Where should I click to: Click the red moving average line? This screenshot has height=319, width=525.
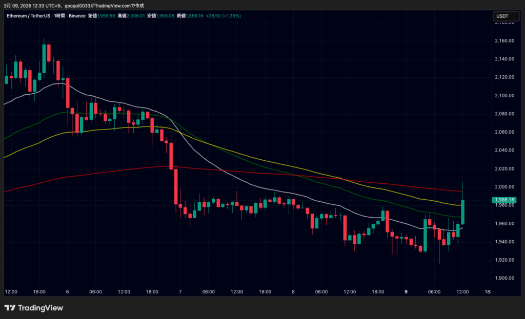[256, 172]
